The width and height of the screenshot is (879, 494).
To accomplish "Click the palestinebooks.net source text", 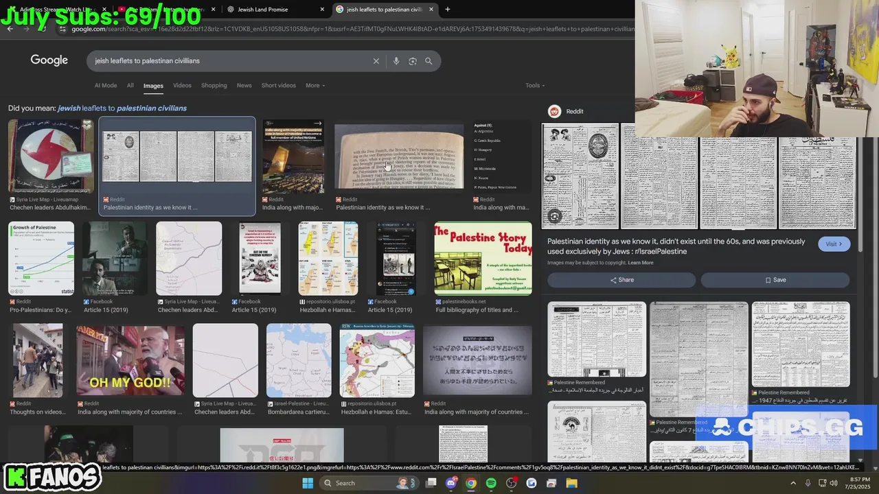I will (x=464, y=301).
